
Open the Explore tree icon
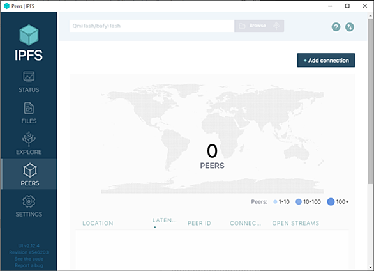[29, 139]
